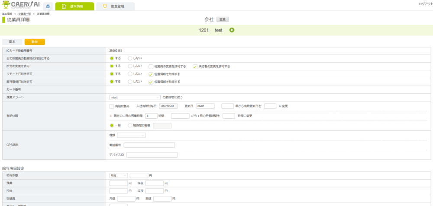Open the 基本情報 main tab
Image resolution: width=433 pixels, height=206 pixels.
[74, 6]
